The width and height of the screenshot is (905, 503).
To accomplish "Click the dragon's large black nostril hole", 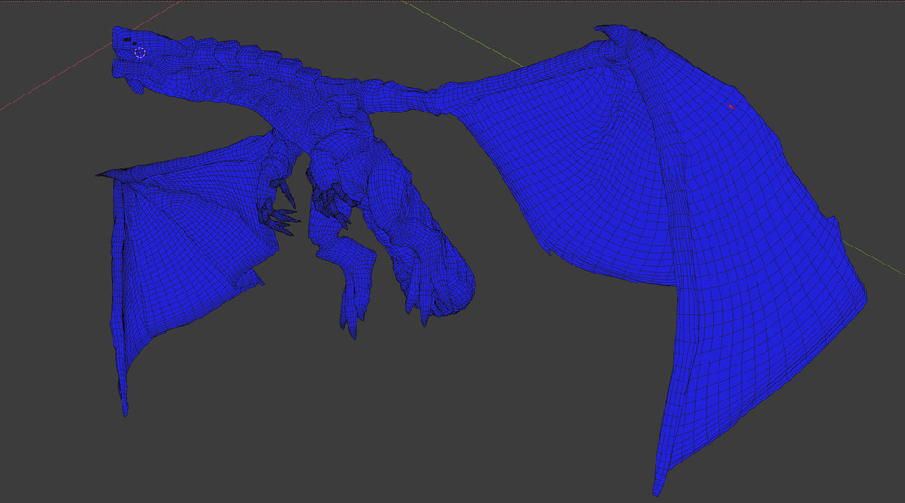I will point(127,40).
